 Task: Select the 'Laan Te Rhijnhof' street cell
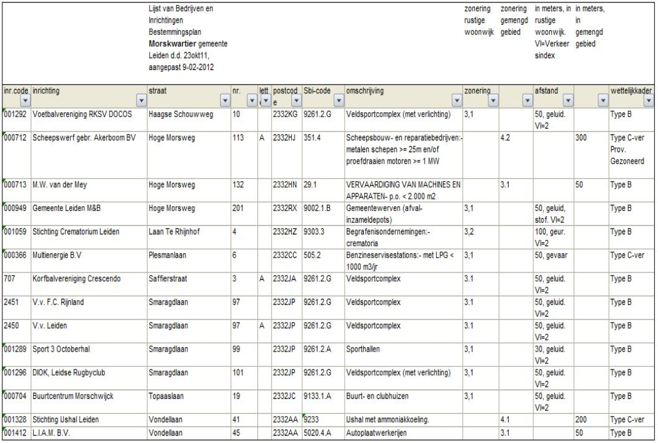(189, 237)
